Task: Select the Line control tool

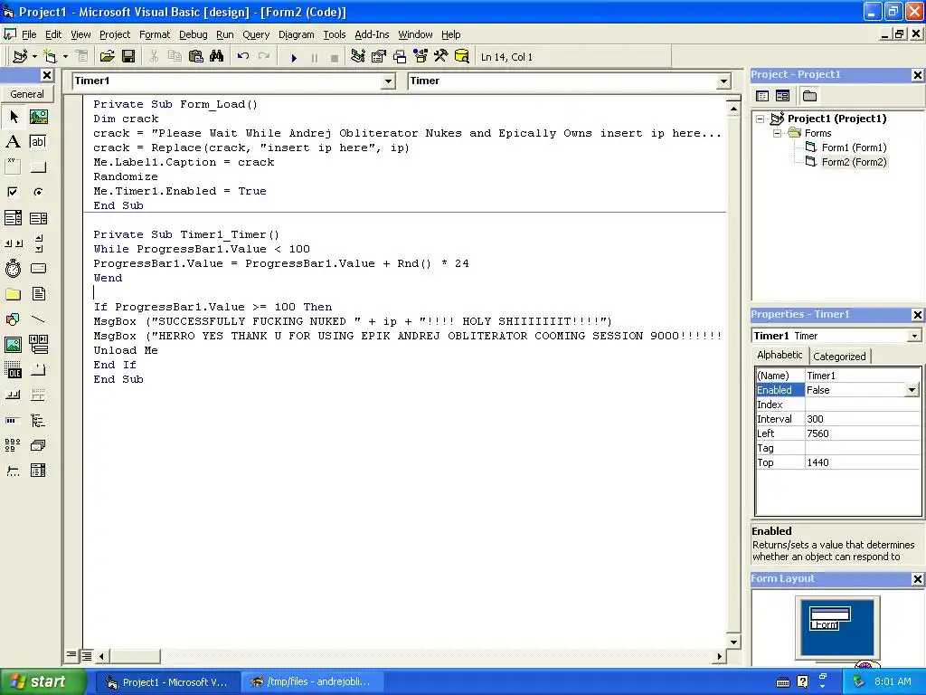Action: tap(38, 319)
